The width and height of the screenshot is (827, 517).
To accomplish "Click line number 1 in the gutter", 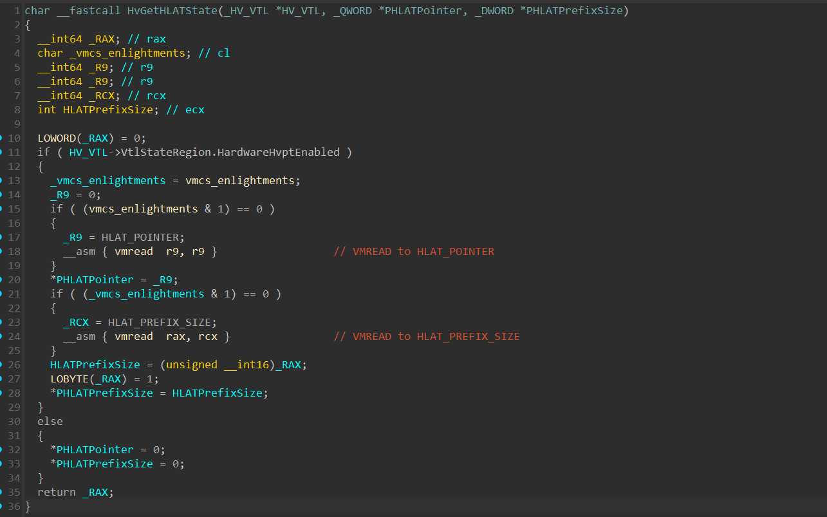I will (x=17, y=11).
